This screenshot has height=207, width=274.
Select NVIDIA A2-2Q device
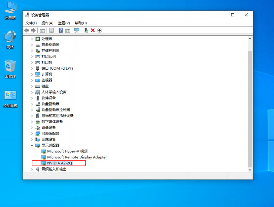coord(60,163)
